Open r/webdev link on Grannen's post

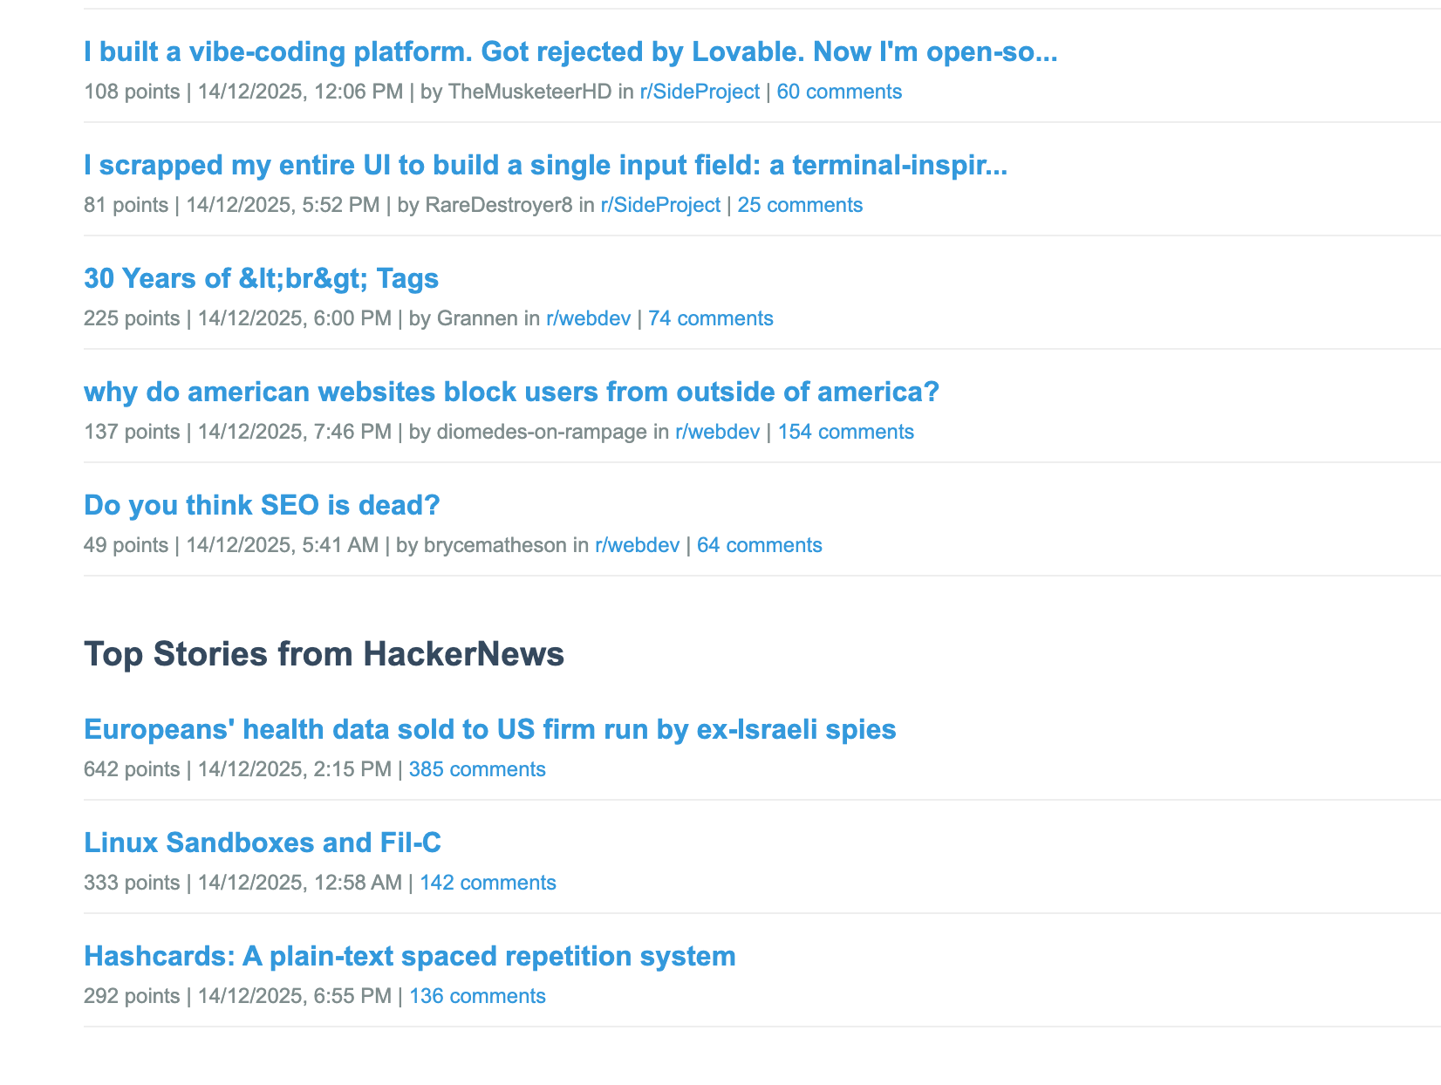click(588, 318)
